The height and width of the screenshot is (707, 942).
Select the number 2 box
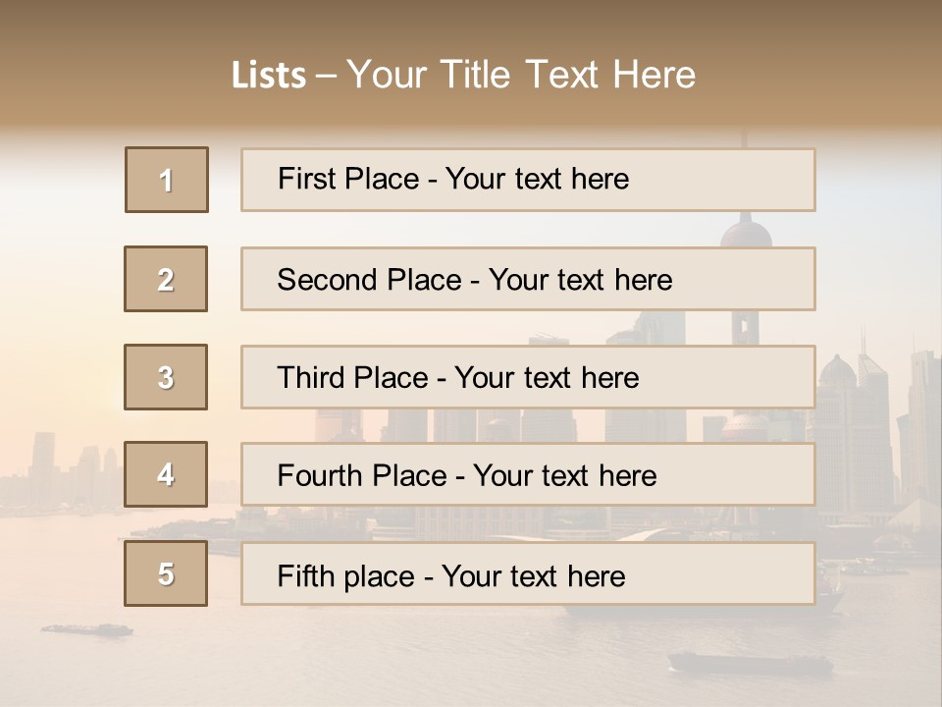point(166,279)
